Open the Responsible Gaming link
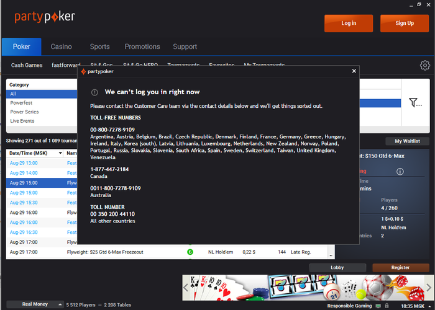 (x=349, y=306)
